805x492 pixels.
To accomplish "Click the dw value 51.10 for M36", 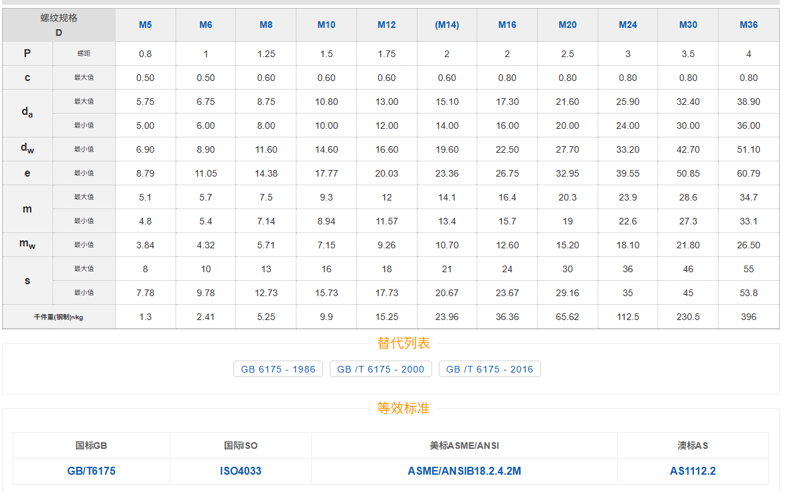I will tap(748, 149).
